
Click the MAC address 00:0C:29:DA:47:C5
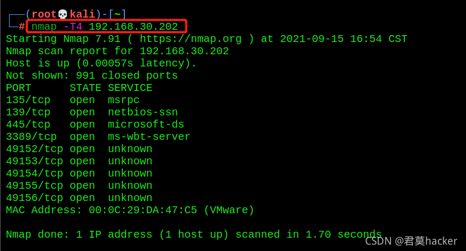pyautogui.click(x=143, y=210)
